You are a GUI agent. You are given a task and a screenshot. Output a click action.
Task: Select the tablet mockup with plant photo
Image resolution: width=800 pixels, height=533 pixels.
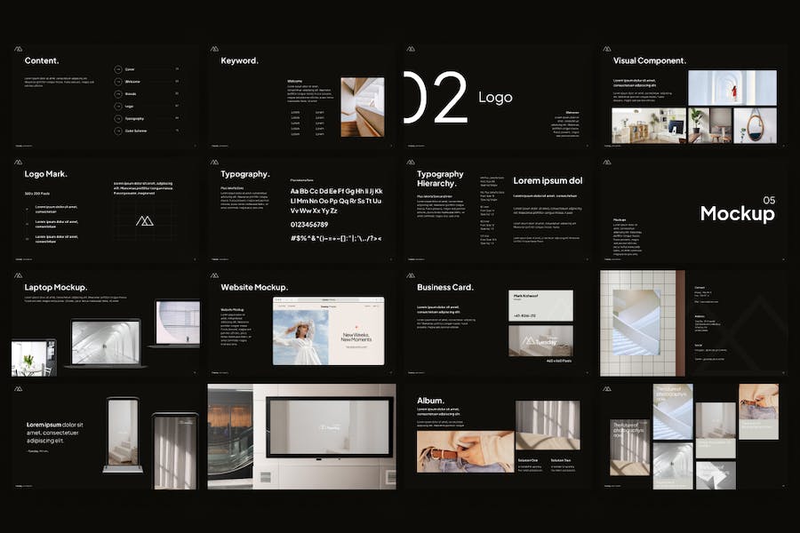[x=34, y=357]
